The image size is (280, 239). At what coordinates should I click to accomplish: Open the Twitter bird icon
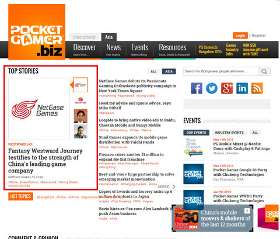(x=212, y=88)
